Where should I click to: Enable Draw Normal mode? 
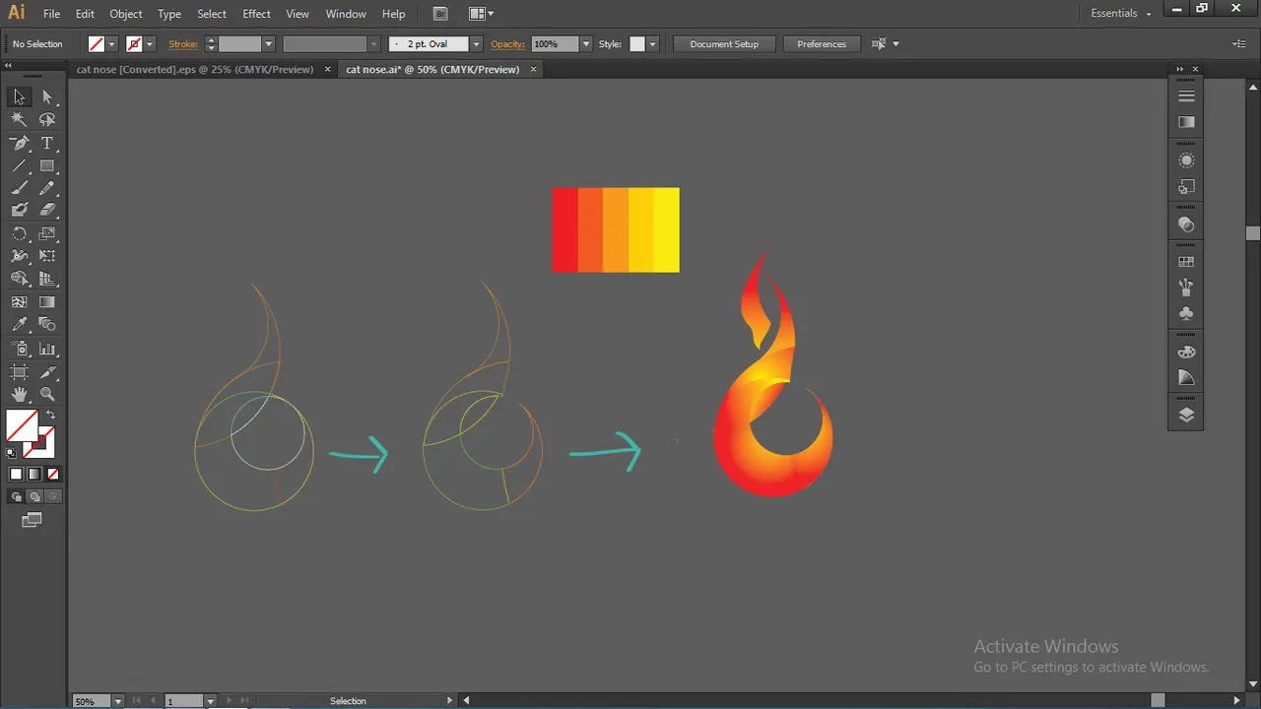[x=16, y=496]
